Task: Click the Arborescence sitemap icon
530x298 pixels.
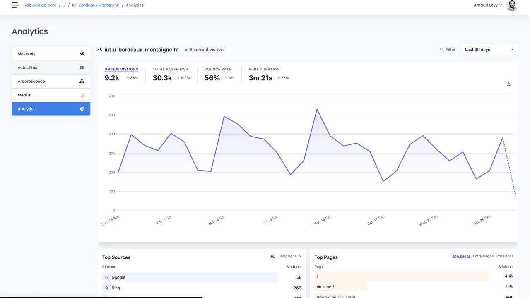Action: (82, 82)
